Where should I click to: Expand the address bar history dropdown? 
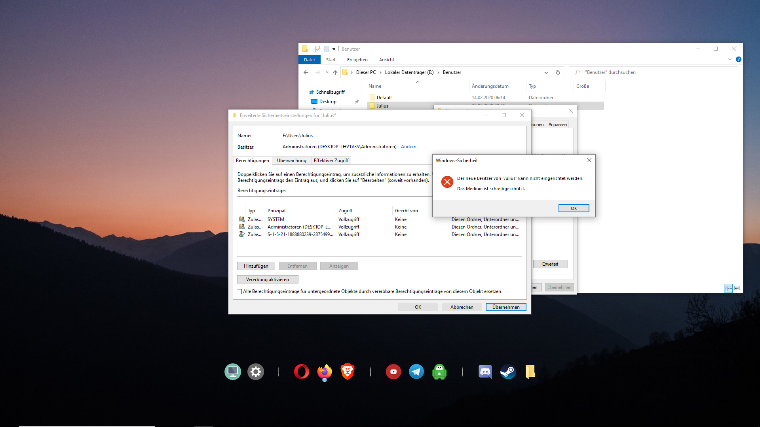click(546, 72)
